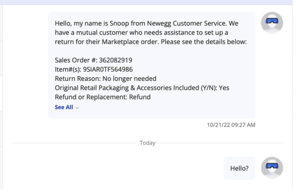Image resolution: width=297 pixels, height=189 pixels.
Task: Click the "Today" date divider label
Action: [147, 143]
